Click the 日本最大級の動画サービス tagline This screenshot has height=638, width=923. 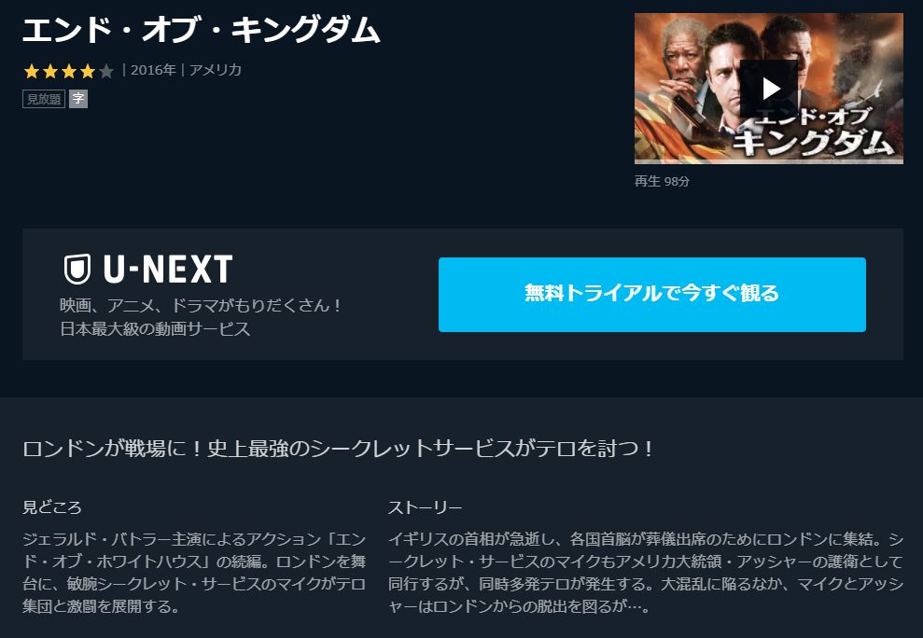(x=156, y=328)
